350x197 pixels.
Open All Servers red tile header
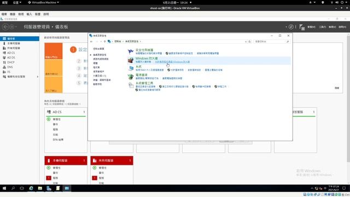click(112, 160)
